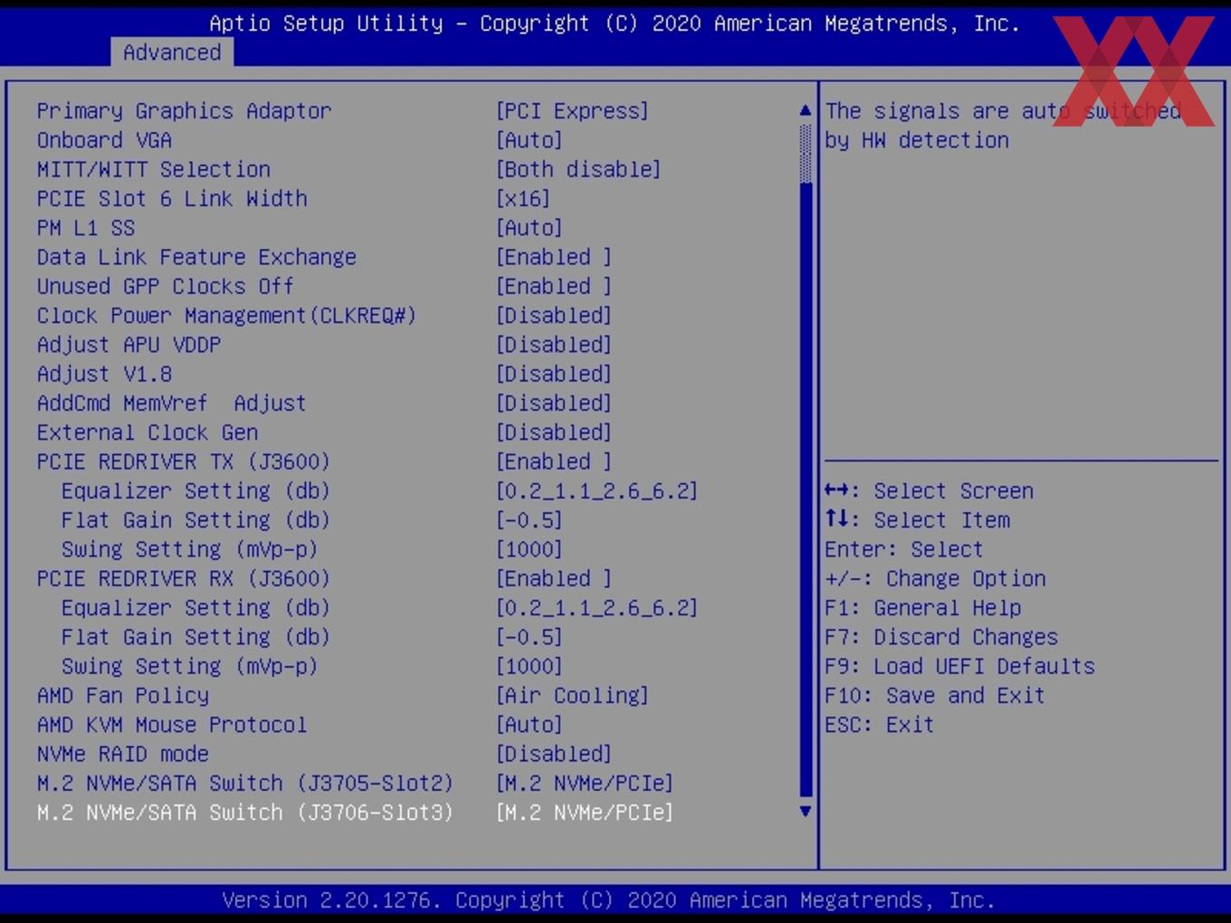The image size is (1231, 923).
Task: Select the Advanced tab
Action: coord(172,52)
